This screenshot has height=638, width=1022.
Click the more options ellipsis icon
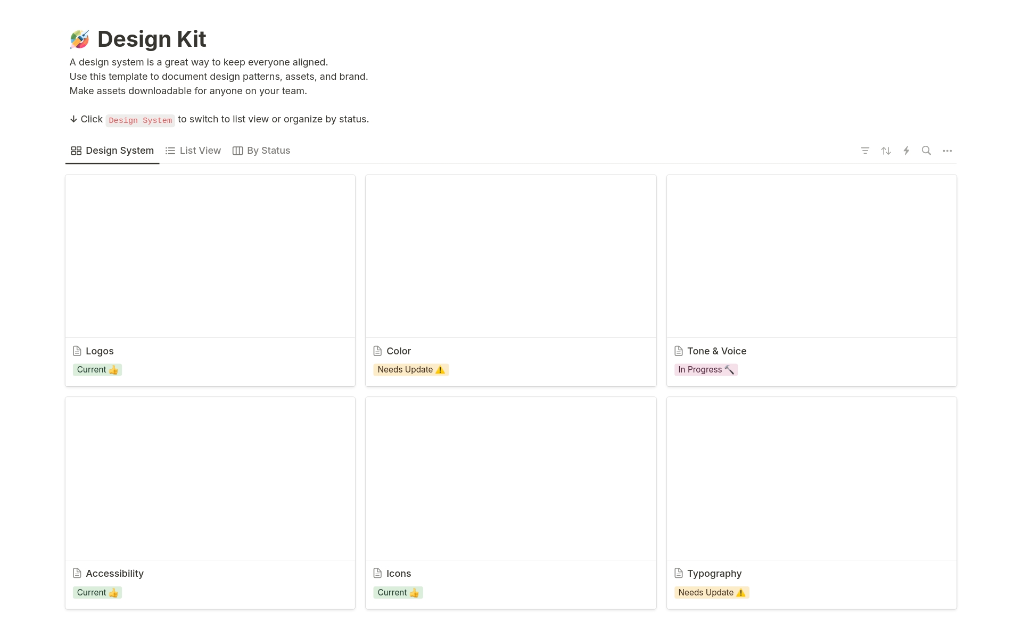pyautogui.click(x=949, y=151)
